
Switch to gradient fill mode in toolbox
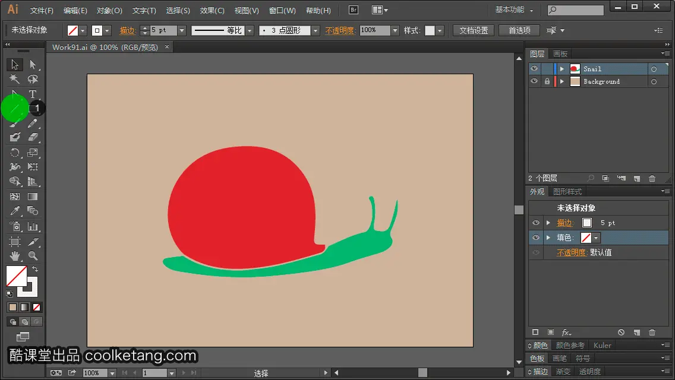coord(24,308)
